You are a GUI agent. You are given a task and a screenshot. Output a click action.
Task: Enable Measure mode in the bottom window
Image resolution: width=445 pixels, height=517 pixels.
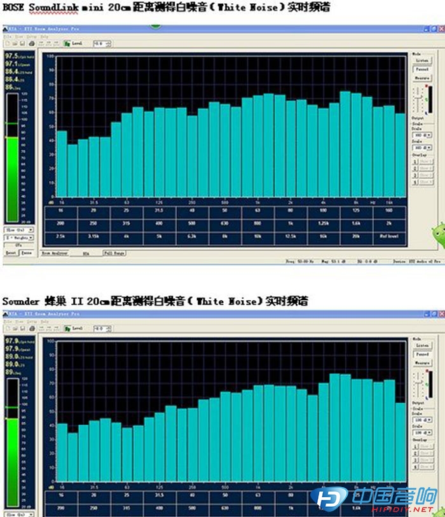(421, 362)
